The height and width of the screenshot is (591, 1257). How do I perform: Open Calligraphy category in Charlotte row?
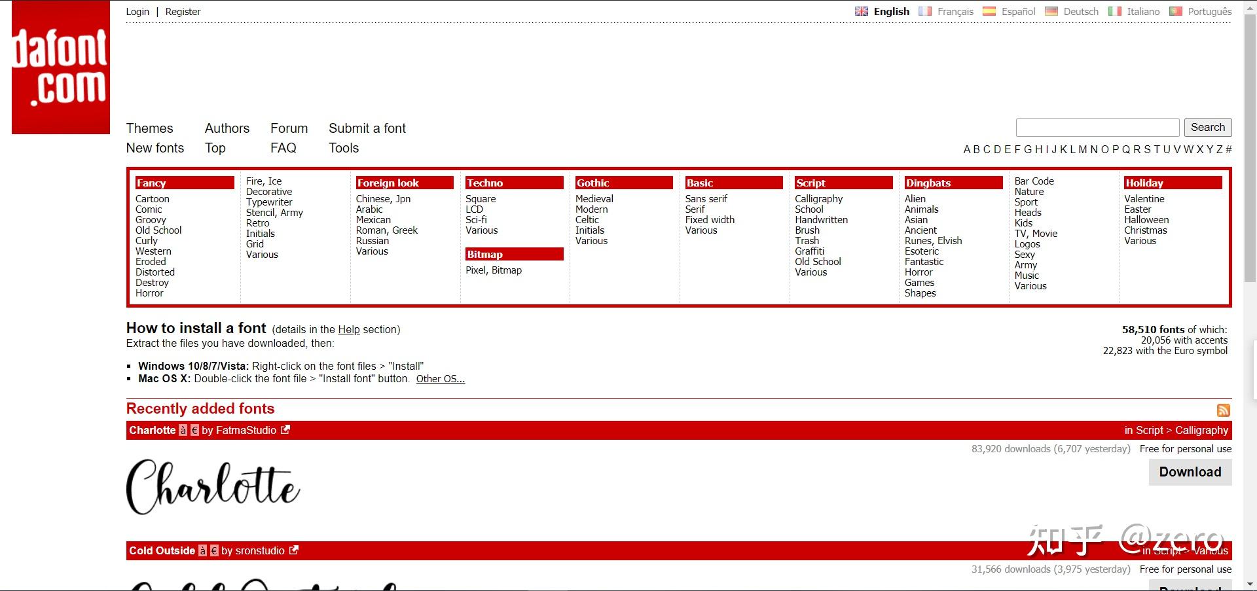point(1201,430)
